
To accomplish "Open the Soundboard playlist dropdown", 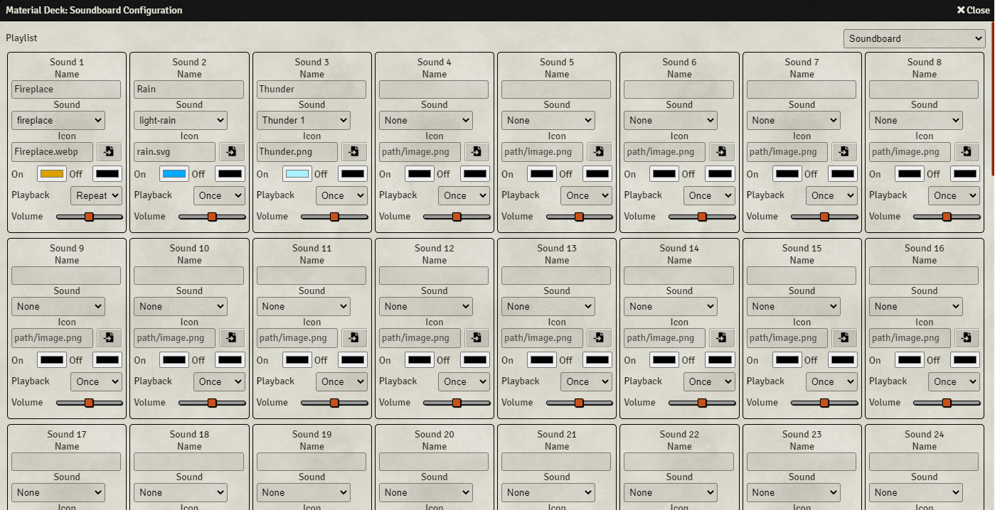I will (x=914, y=39).
